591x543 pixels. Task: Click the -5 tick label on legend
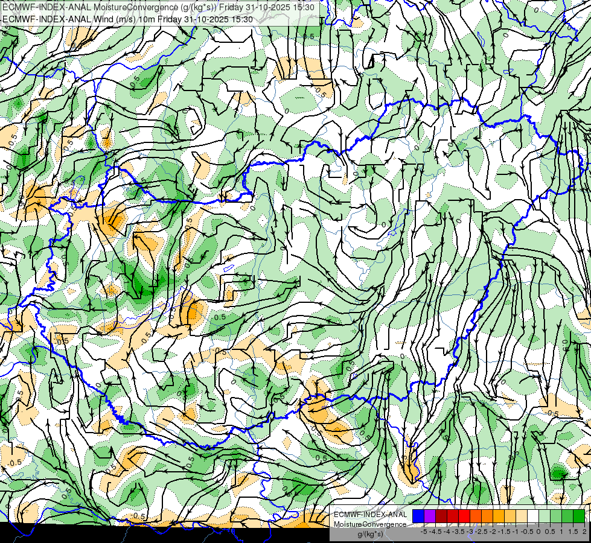point(424,532)
